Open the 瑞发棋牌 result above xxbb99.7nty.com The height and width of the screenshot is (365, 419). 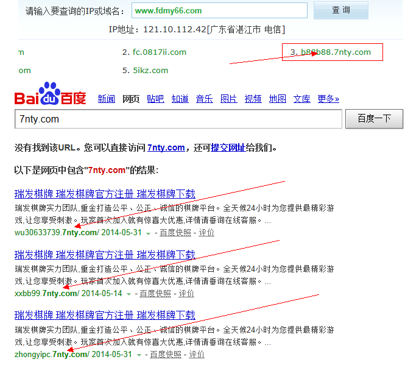(x=105, y=255)
